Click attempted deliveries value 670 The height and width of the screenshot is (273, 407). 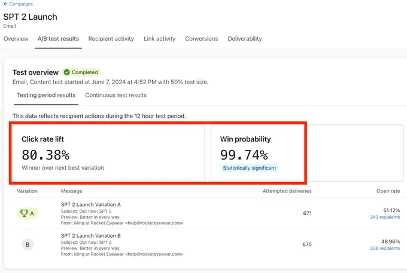(x=307, y=244)
